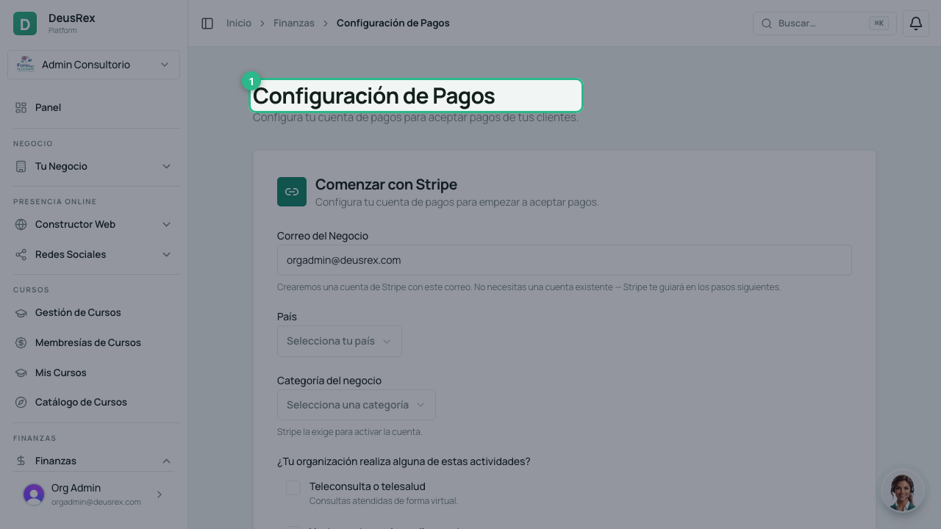Screen dimensions: 941x529
Task: Open Gestión de Cursos menu item
Action: click(93, 312)
